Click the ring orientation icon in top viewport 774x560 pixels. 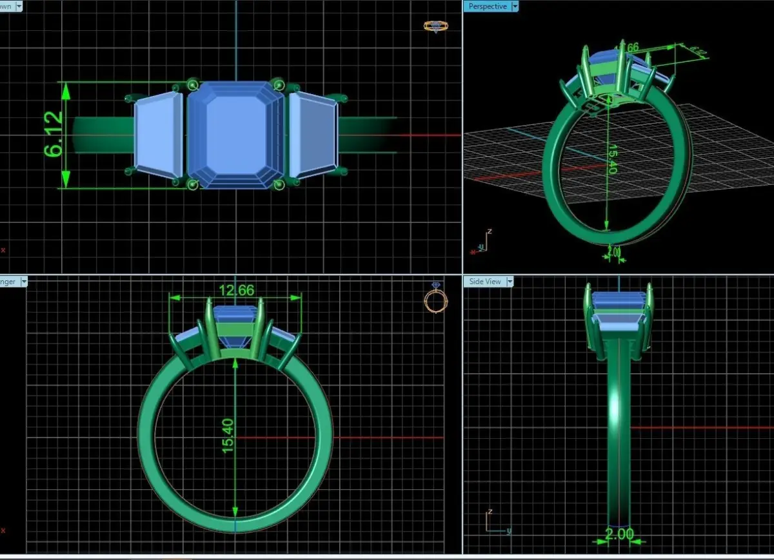click(x=435, y=26)
